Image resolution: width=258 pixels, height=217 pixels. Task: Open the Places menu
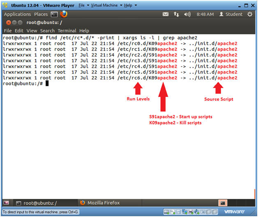41,14
